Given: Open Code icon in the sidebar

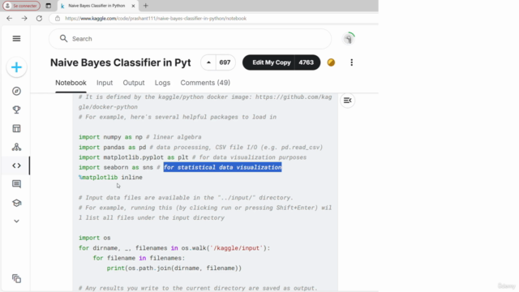Looking at the screenshot, I should [x=16, y=165].
